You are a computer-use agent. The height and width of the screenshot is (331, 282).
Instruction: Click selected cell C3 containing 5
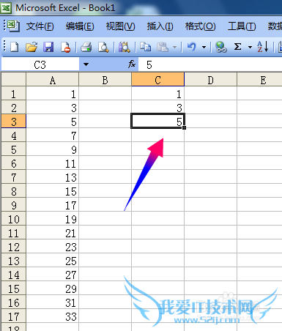158,121
